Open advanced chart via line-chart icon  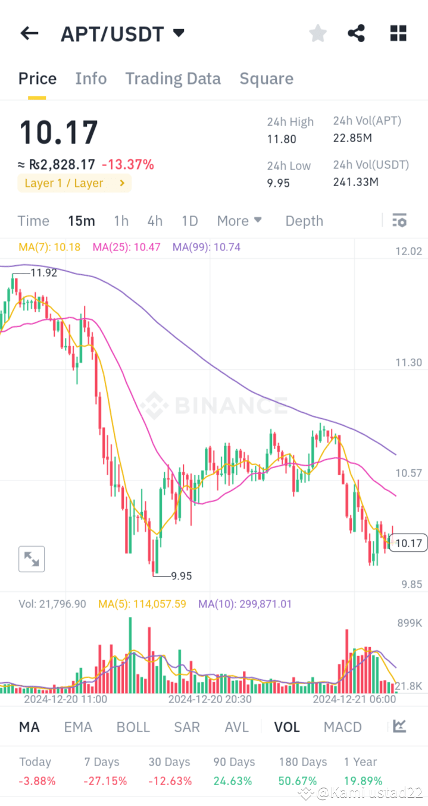click(399, 726)
